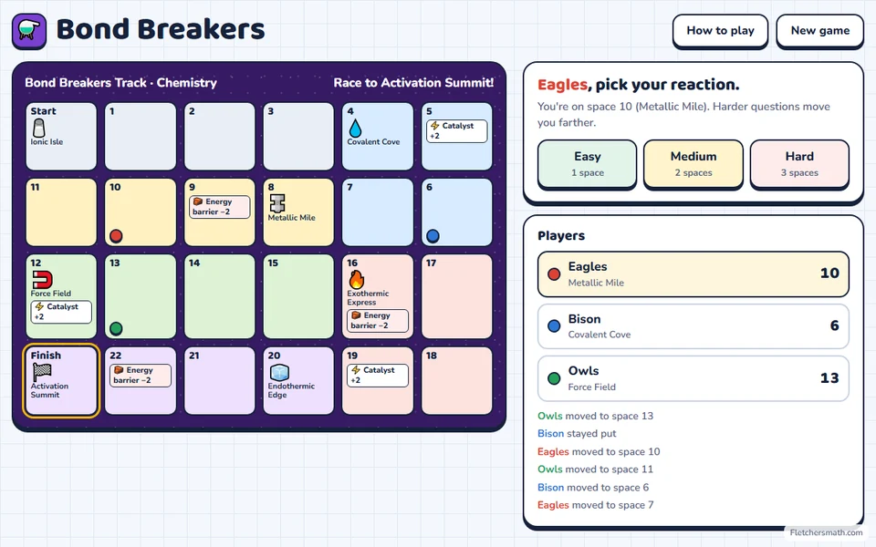This screenshot has width=876, height=547.
Task: Click the red Eagles token on space 10
Action: (x=116, y=235)
